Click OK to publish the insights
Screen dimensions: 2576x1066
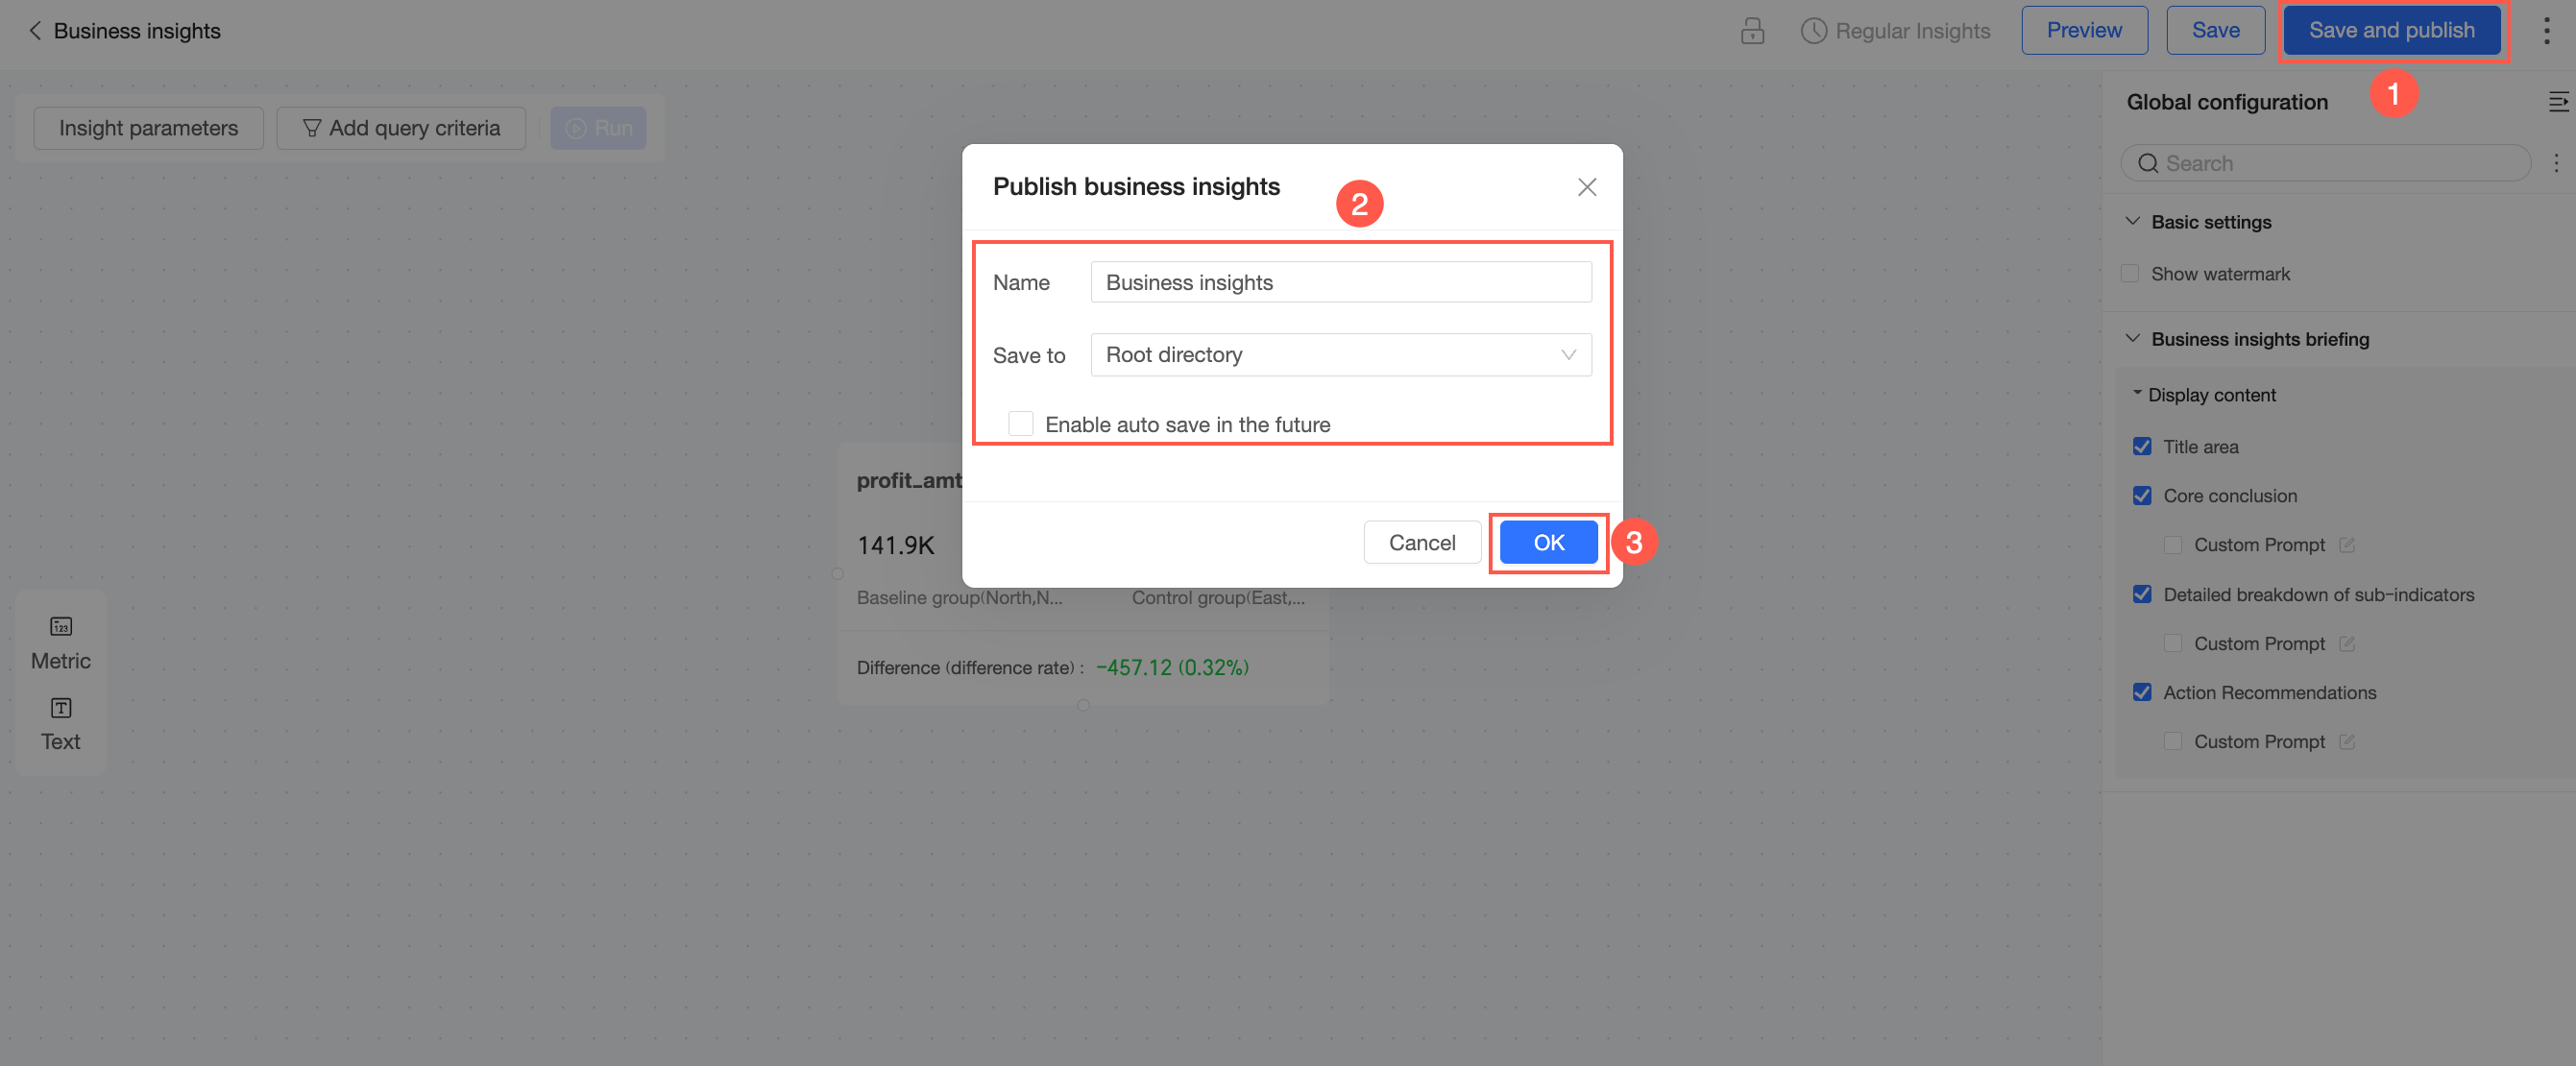pyautogui.click(x=1548, y=542)
